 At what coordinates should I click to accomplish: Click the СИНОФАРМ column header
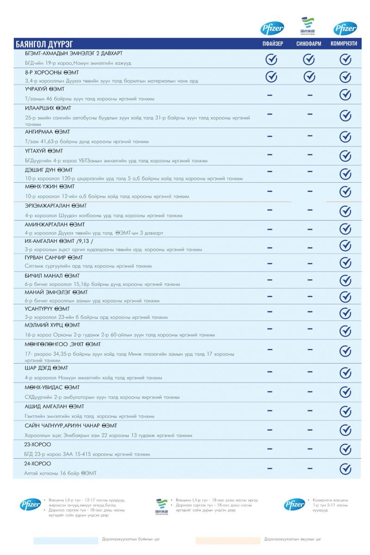[309, 44]
